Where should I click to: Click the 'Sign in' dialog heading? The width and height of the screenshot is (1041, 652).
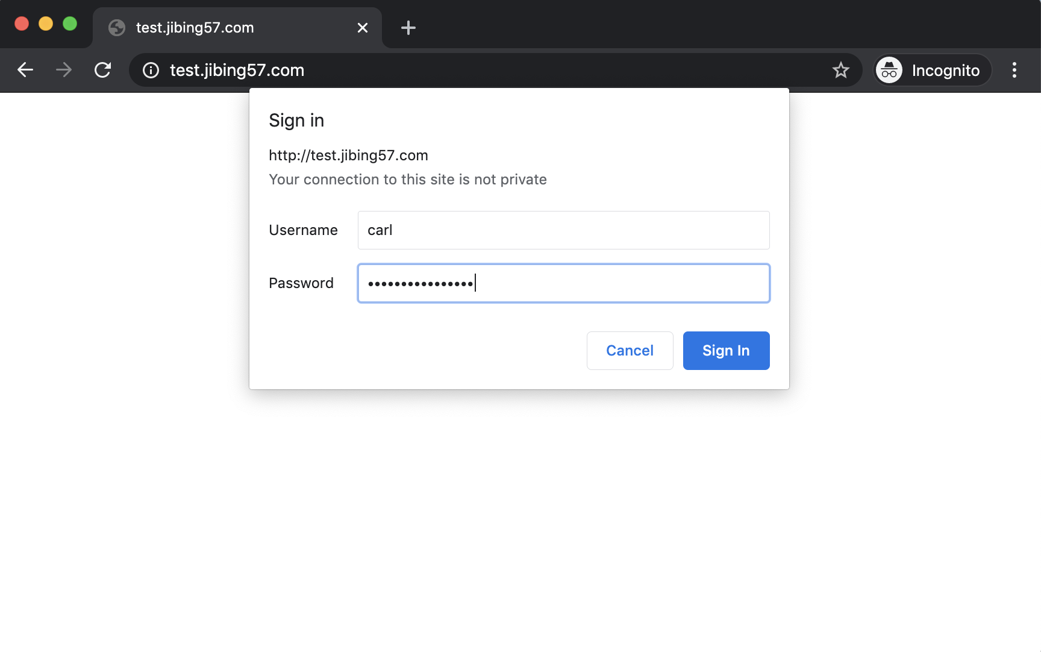(296, 121)
